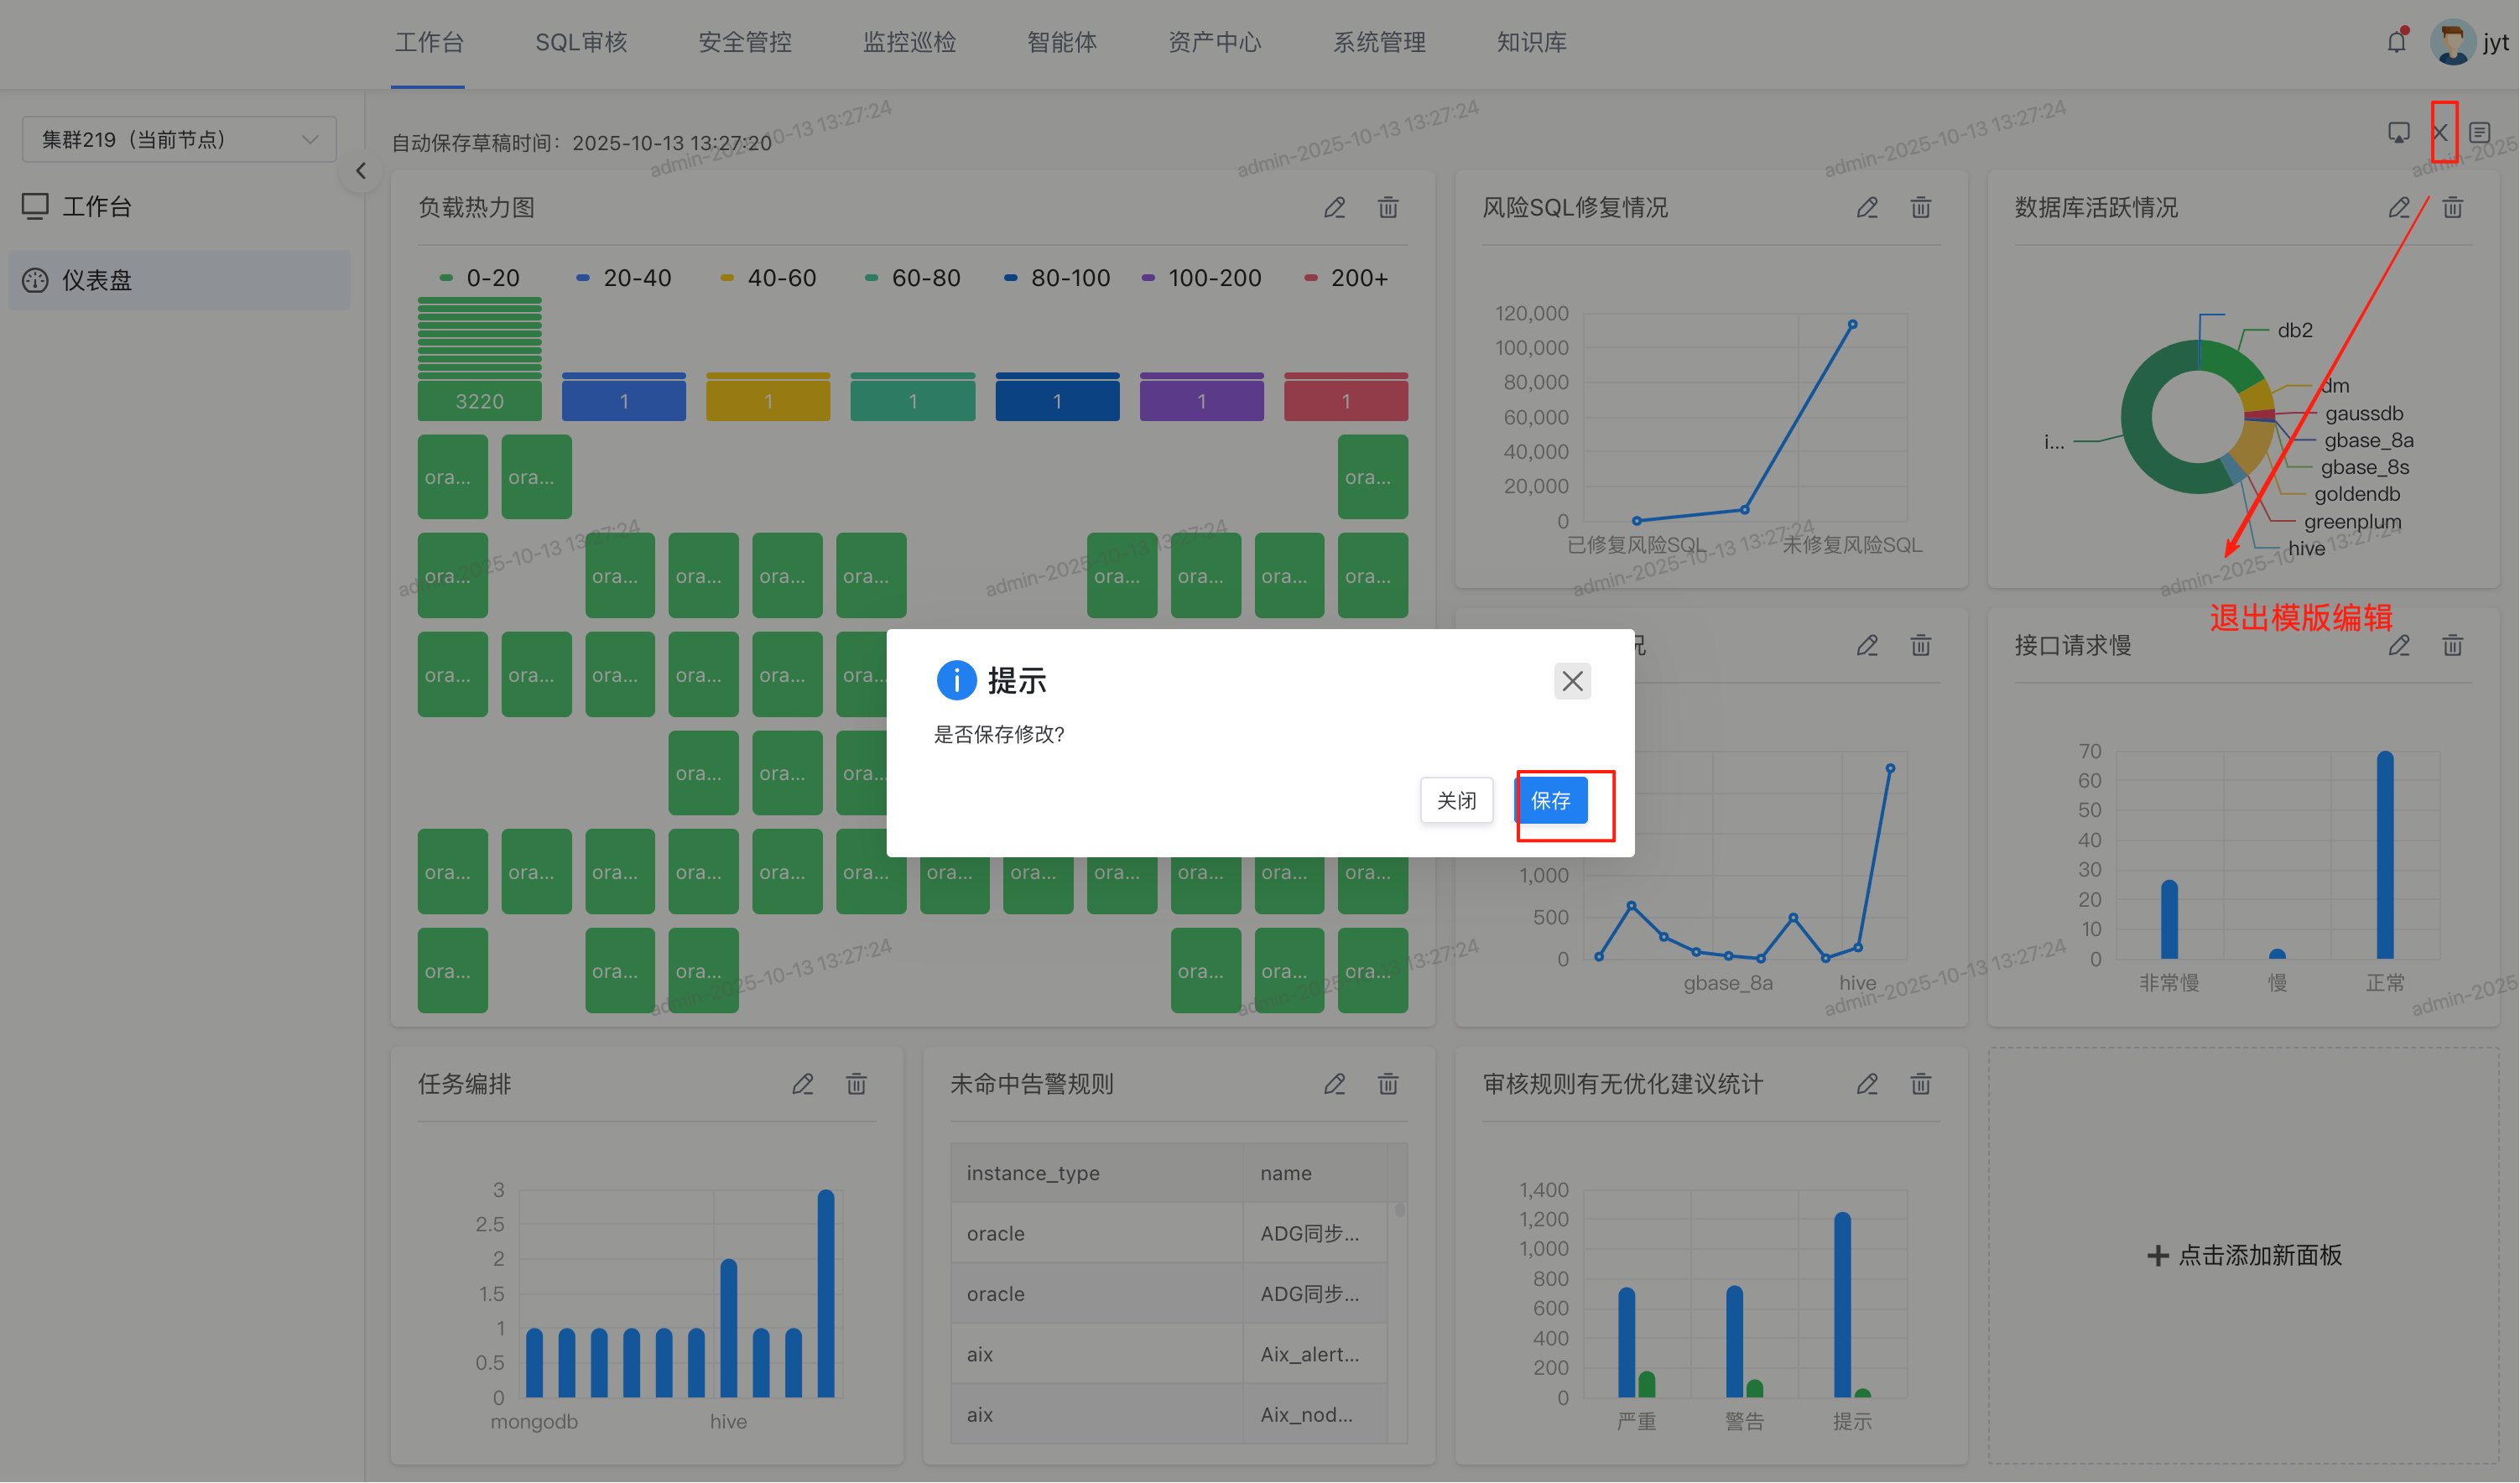Click edit pencil on 数据库活跃情况 panel

(x=2399, y=208)
